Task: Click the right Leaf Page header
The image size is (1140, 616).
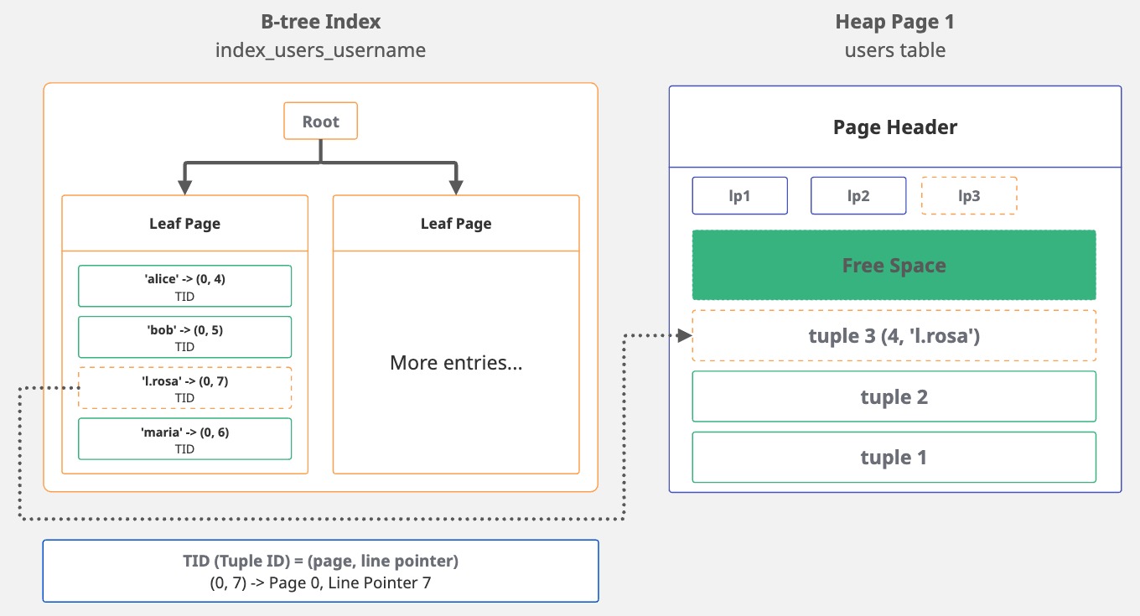Action: tap(456, 224)
